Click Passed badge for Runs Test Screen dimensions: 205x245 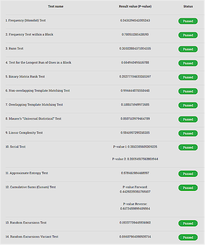(188, 49)
